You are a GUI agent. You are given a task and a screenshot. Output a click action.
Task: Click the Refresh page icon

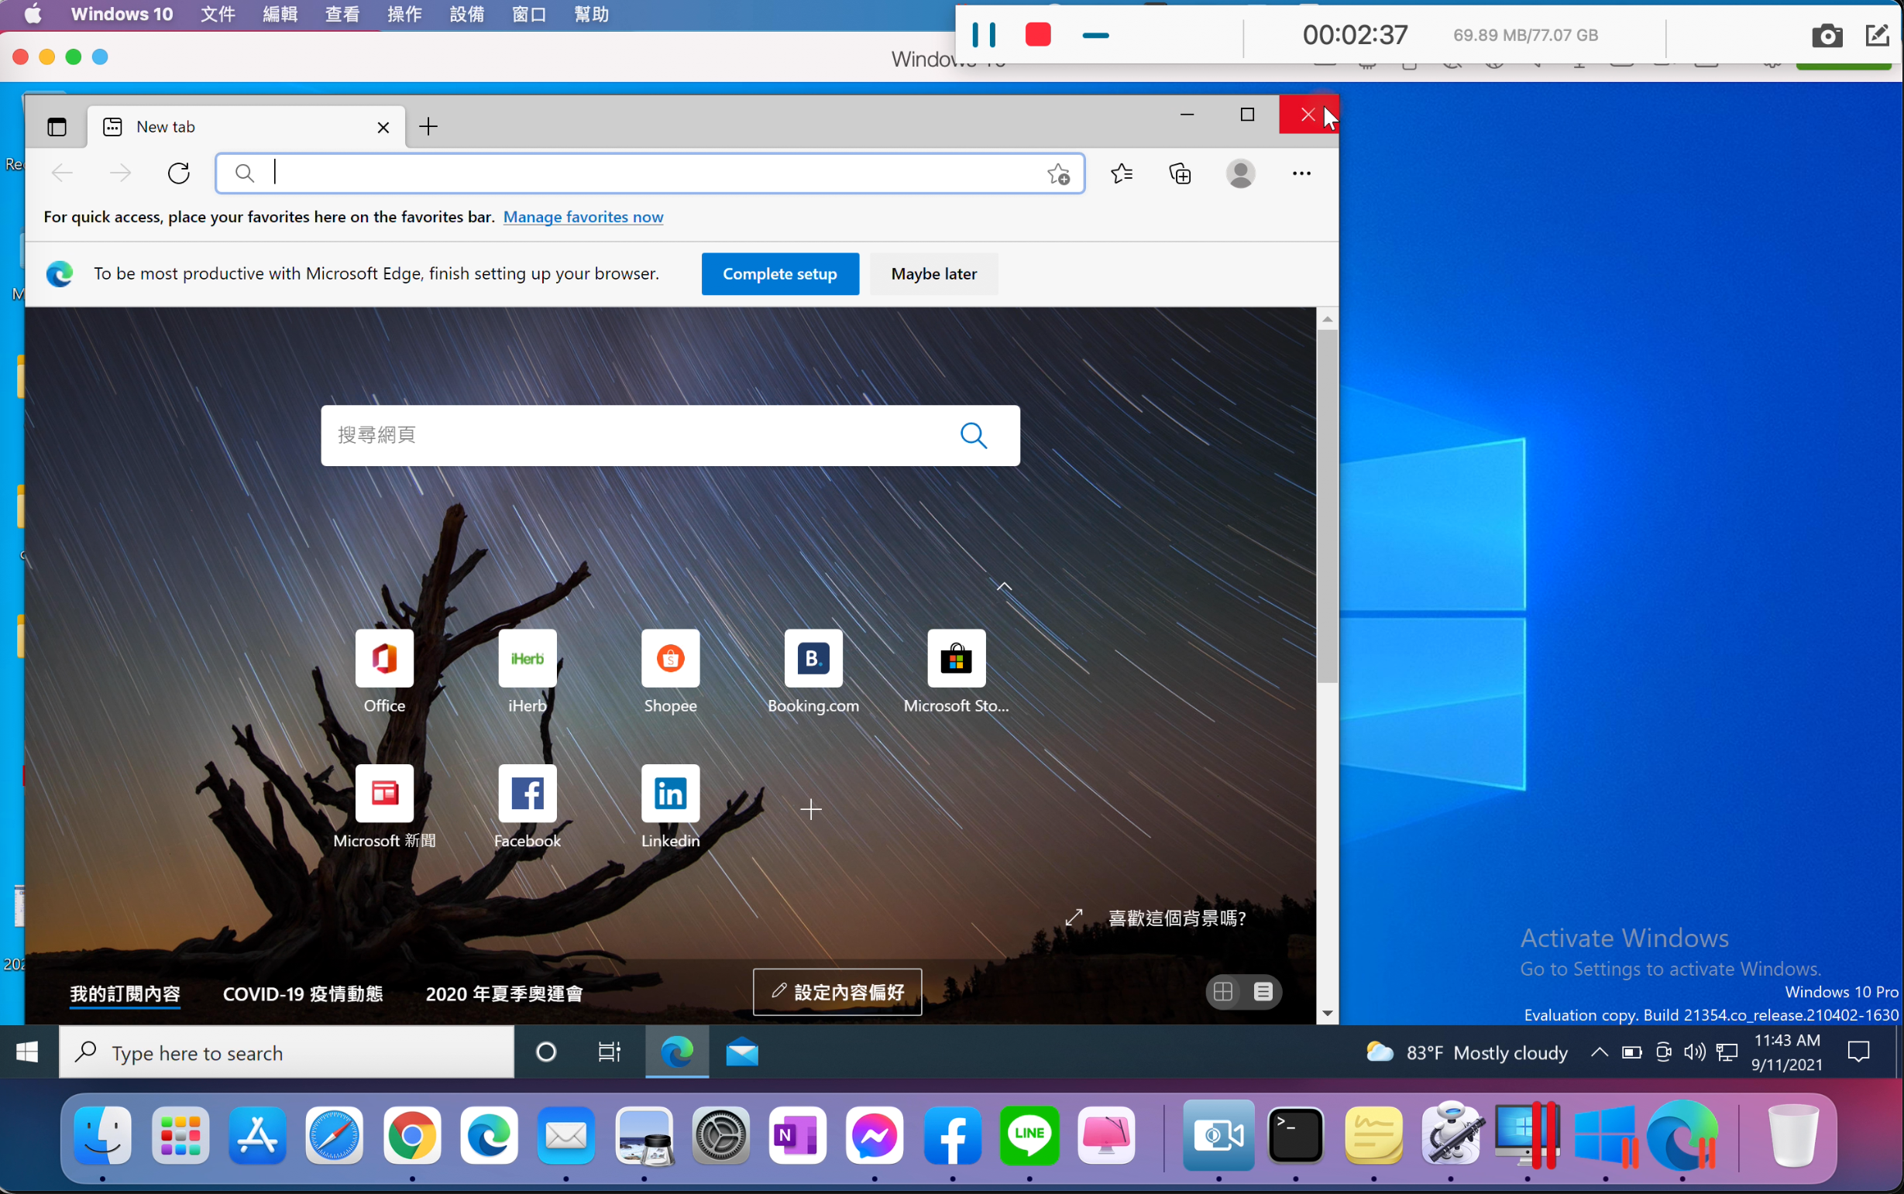(x=179, y=173)
